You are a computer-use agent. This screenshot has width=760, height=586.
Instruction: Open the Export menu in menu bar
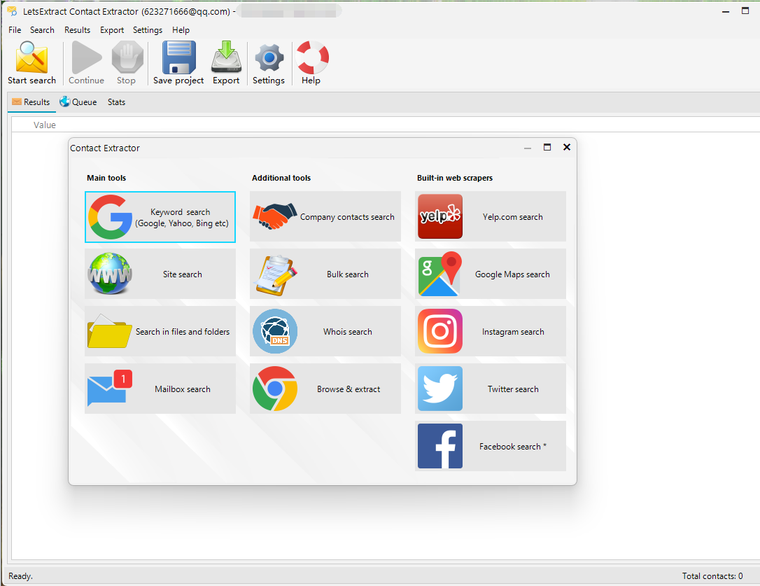(x=112, y=30)
